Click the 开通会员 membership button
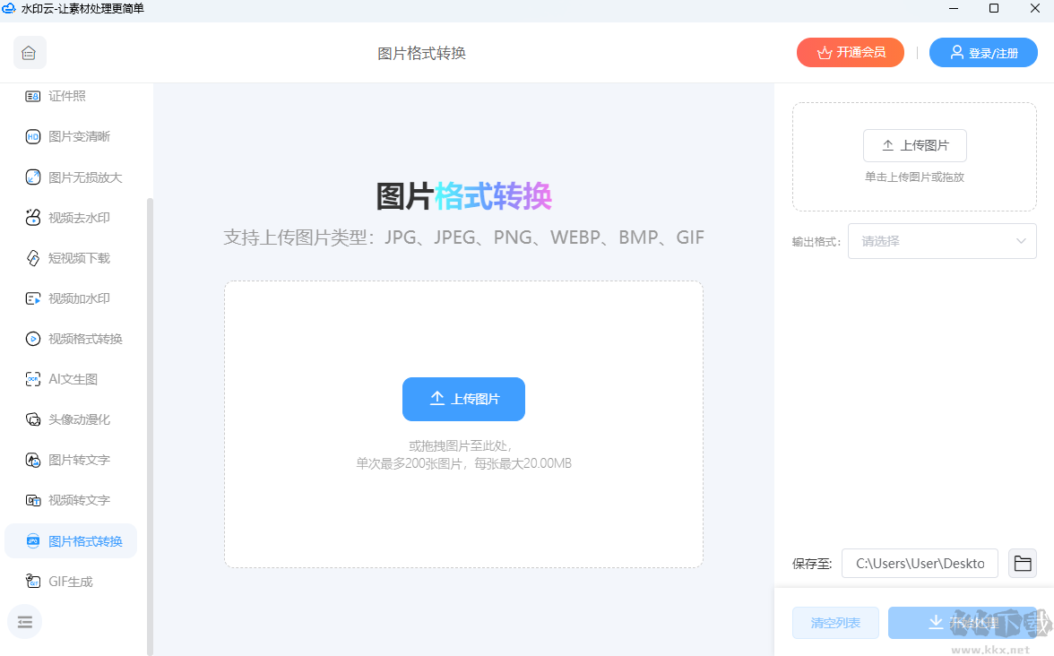 pyautogui.click(x=850, y=52)
